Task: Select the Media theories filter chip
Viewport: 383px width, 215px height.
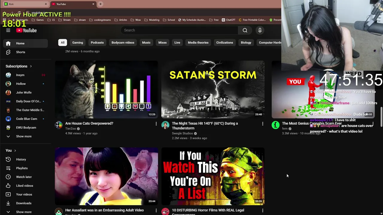Action: pos(198,42)
